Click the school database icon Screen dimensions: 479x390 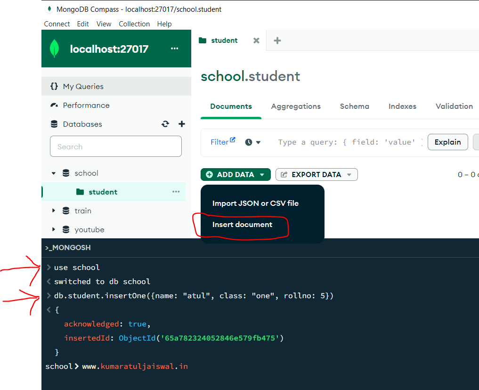point(66,173)
